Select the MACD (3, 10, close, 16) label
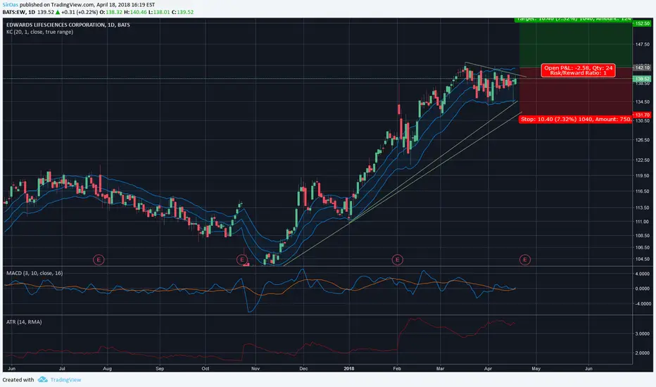 click(x=34, y=273)
